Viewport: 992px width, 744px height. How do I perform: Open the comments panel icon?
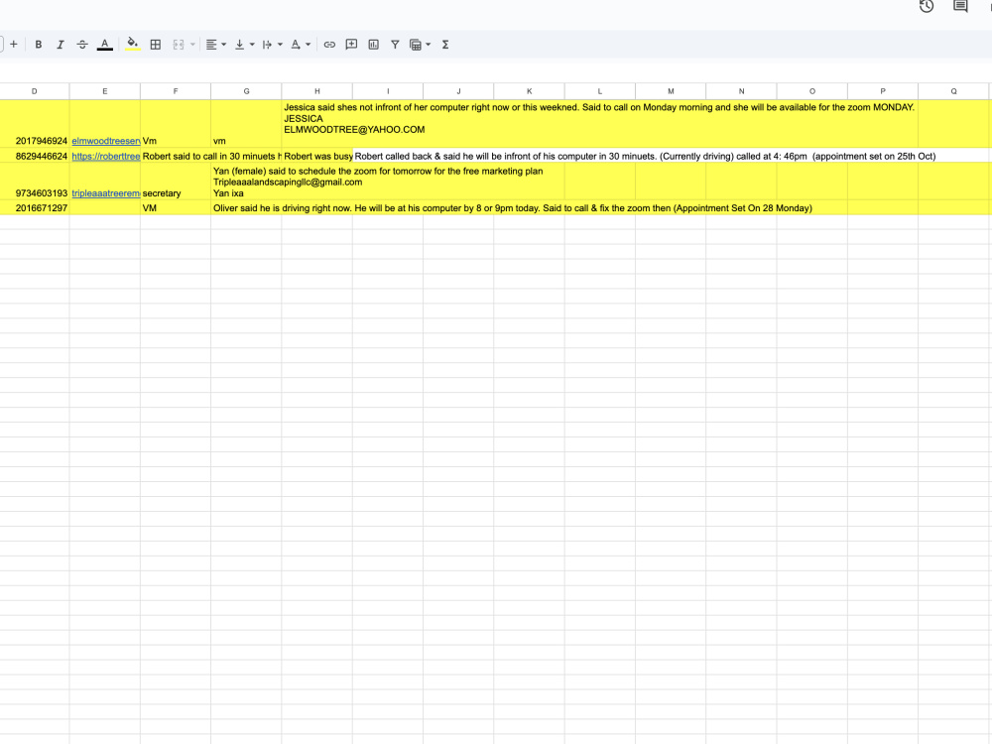pyautogui.click(x=960, y=6)
